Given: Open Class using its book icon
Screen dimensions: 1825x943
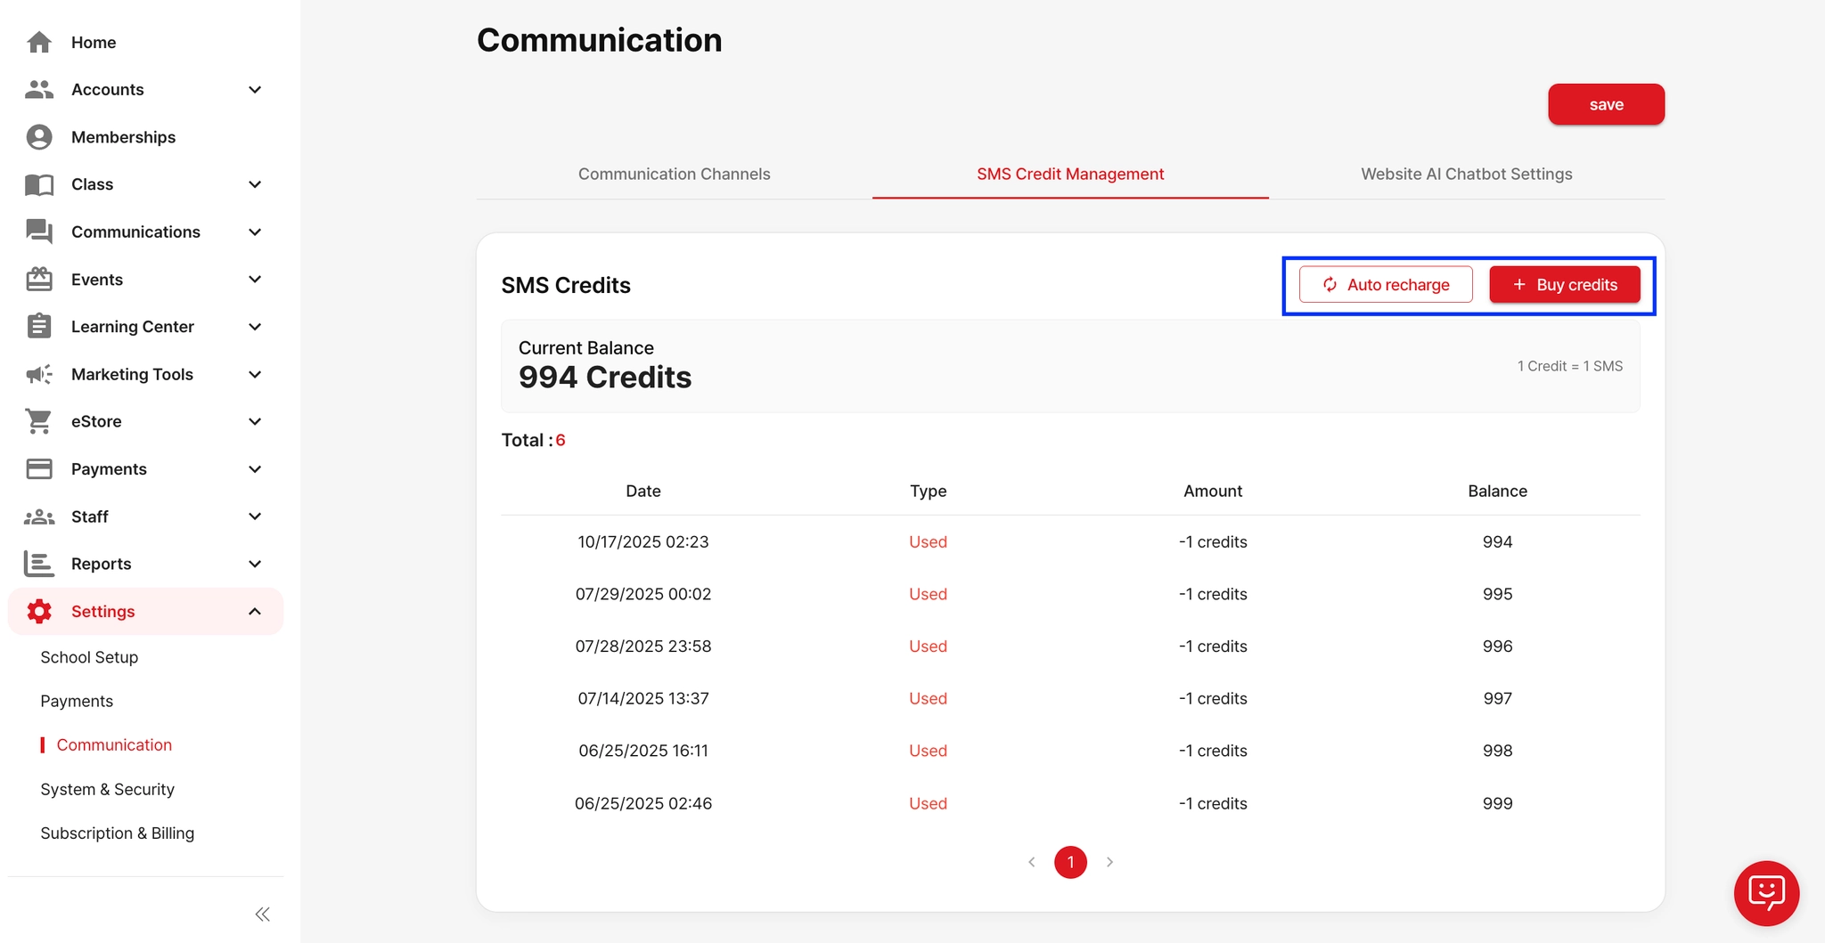Looking at the screenshot, I should [x=39, y=184].
